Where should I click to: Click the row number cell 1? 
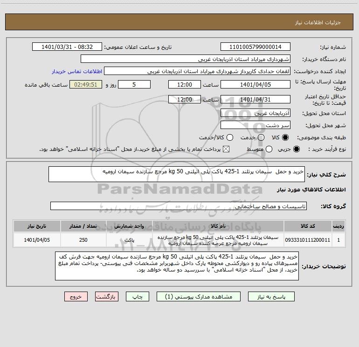pos(338,240)
